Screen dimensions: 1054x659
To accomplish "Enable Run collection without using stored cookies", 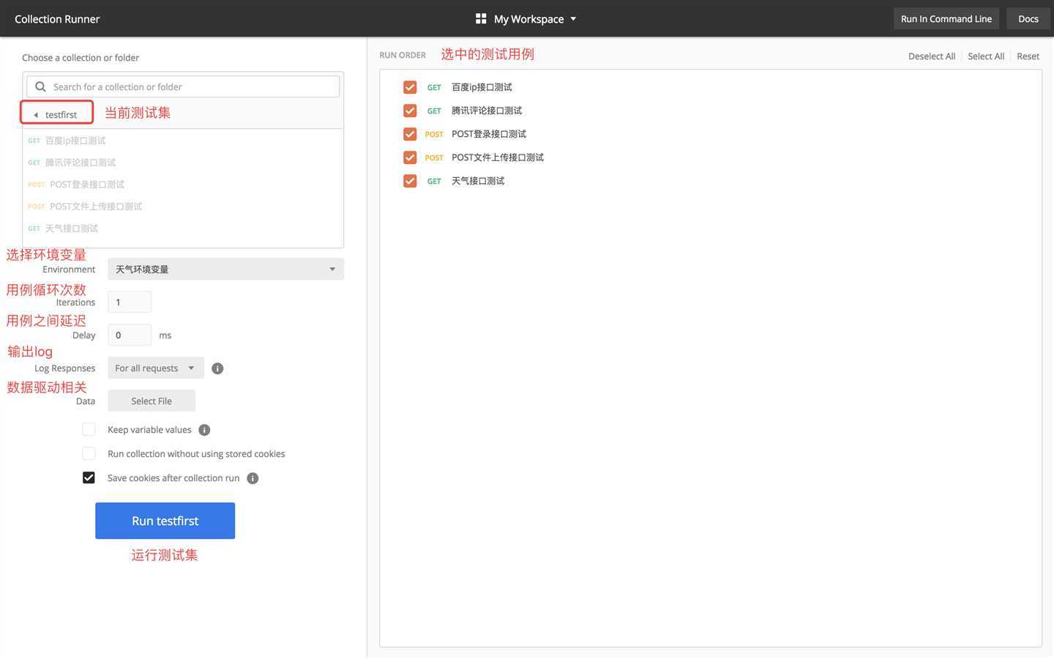I will (x=89, y=453).
